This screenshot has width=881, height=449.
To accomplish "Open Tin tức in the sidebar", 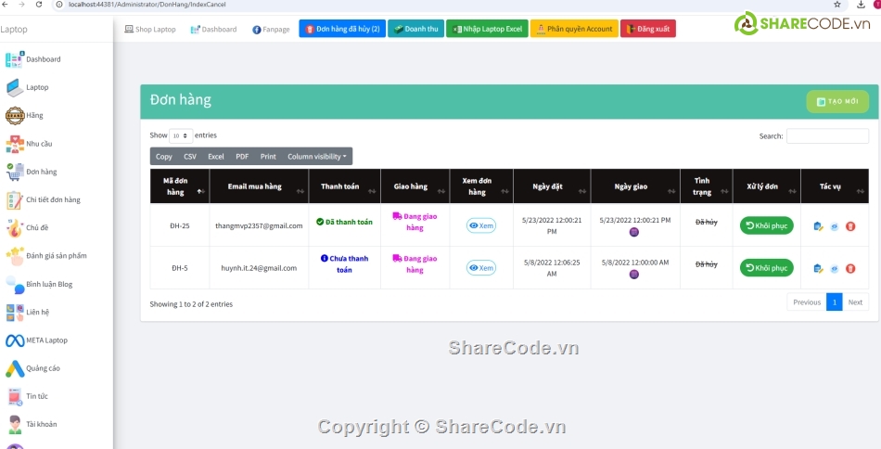I will pyautogui.click(x=26, y=396).
